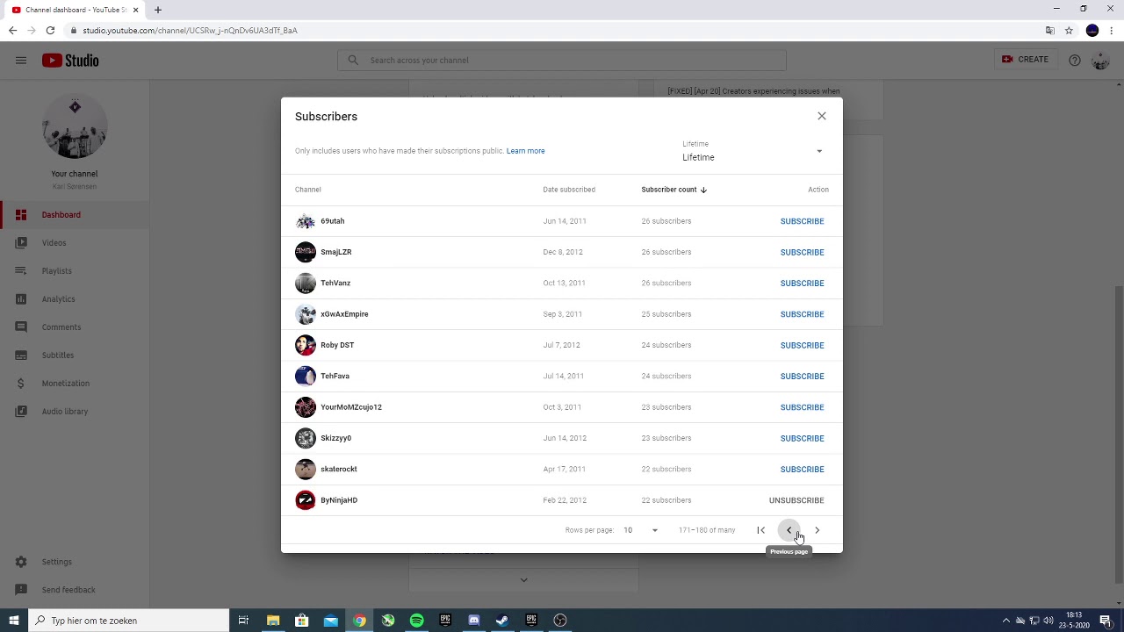This screenshot has width=1124, height=632.
Task: Subscribe to xGwAxEmpire
Action: (802, 314)
